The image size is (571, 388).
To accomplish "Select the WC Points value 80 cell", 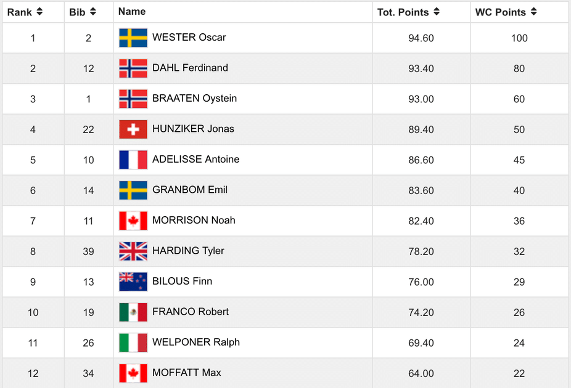I will (x=519, y=68).
